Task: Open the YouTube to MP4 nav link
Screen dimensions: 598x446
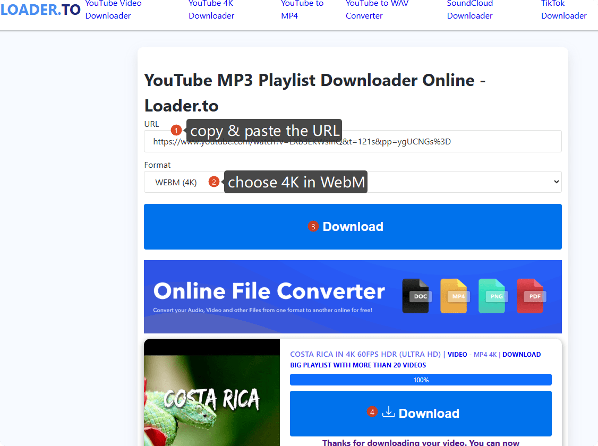Action: click(302, 10)
